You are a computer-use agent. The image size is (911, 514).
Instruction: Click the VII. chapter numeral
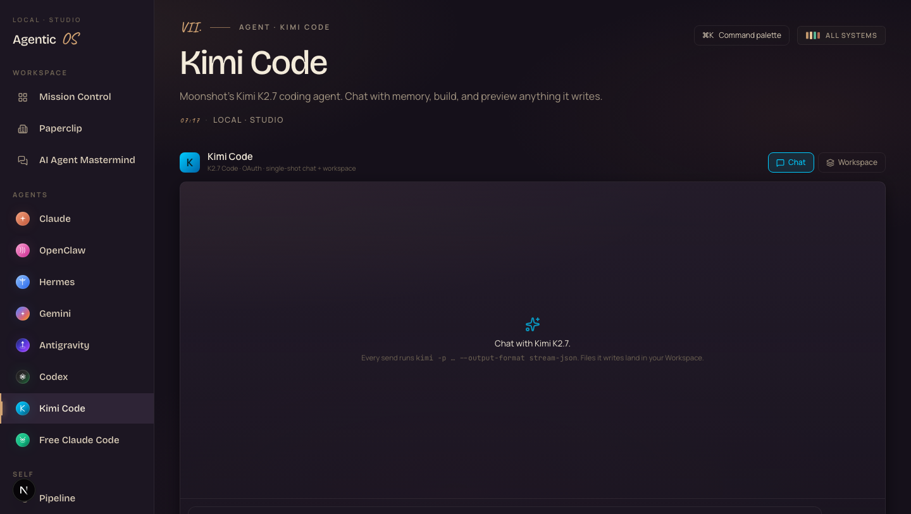(x=192, y=27)
